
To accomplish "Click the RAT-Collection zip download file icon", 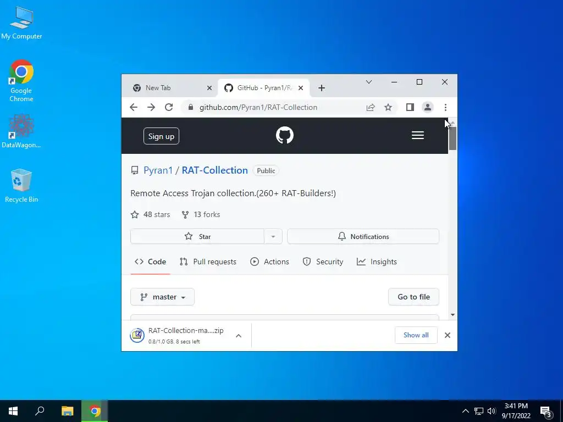I will tap(137, 336).
